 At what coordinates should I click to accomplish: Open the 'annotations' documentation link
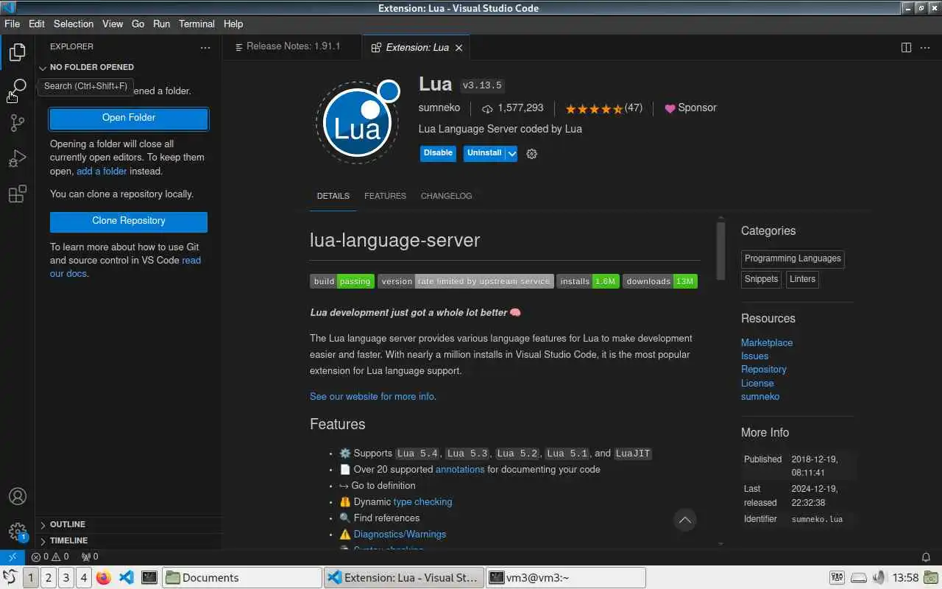click(x=460, y=470)
